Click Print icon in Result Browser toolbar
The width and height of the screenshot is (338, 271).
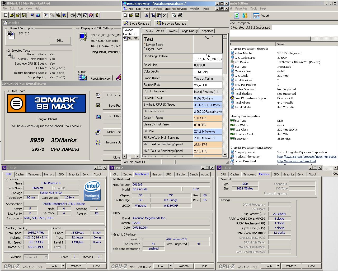click(x=180, y=15)
